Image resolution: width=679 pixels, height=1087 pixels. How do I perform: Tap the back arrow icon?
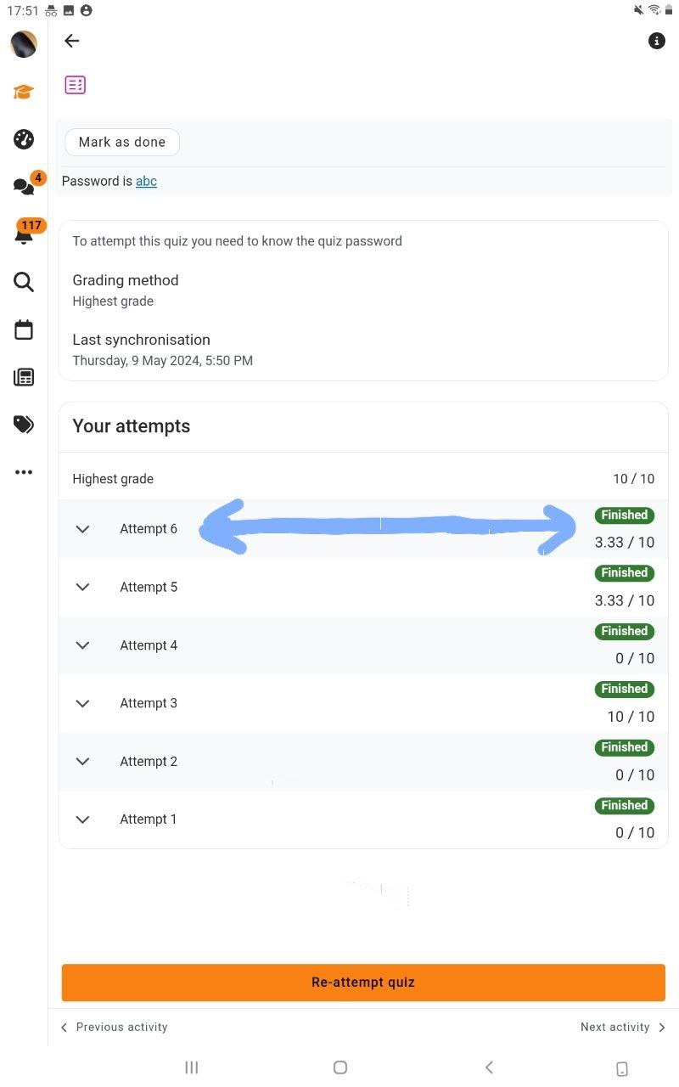point(71,41)
